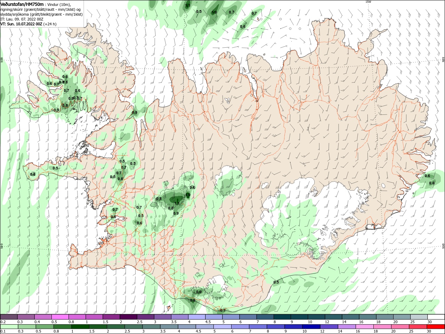Click the '0.4' label in the upper legend

pos(37,322)
